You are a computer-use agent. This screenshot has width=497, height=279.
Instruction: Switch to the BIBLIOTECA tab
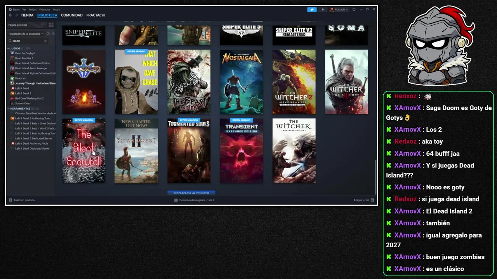point(47,15)
